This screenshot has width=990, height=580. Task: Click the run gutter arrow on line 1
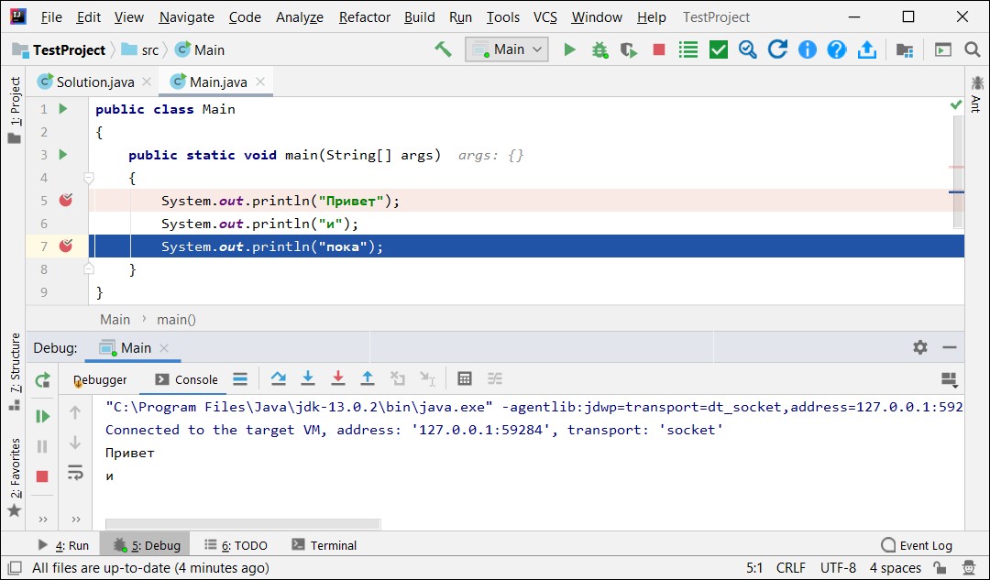63,108
